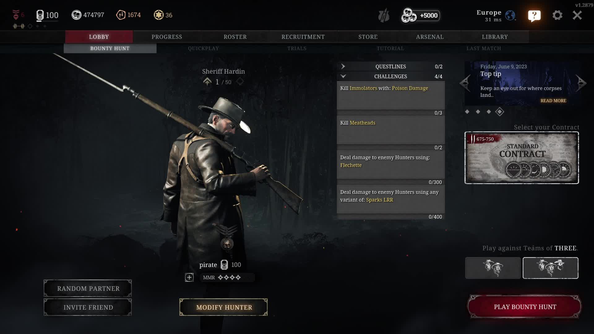Open the Quickplay sub-tab
The image size is (594, 334).
(203, 49)
